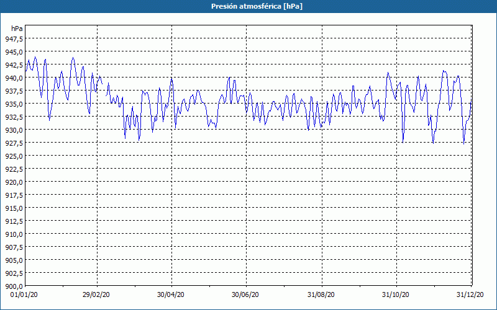Select the 31/08/20 date label
This screenshot has height=310, width=497.
pos(321,295)
